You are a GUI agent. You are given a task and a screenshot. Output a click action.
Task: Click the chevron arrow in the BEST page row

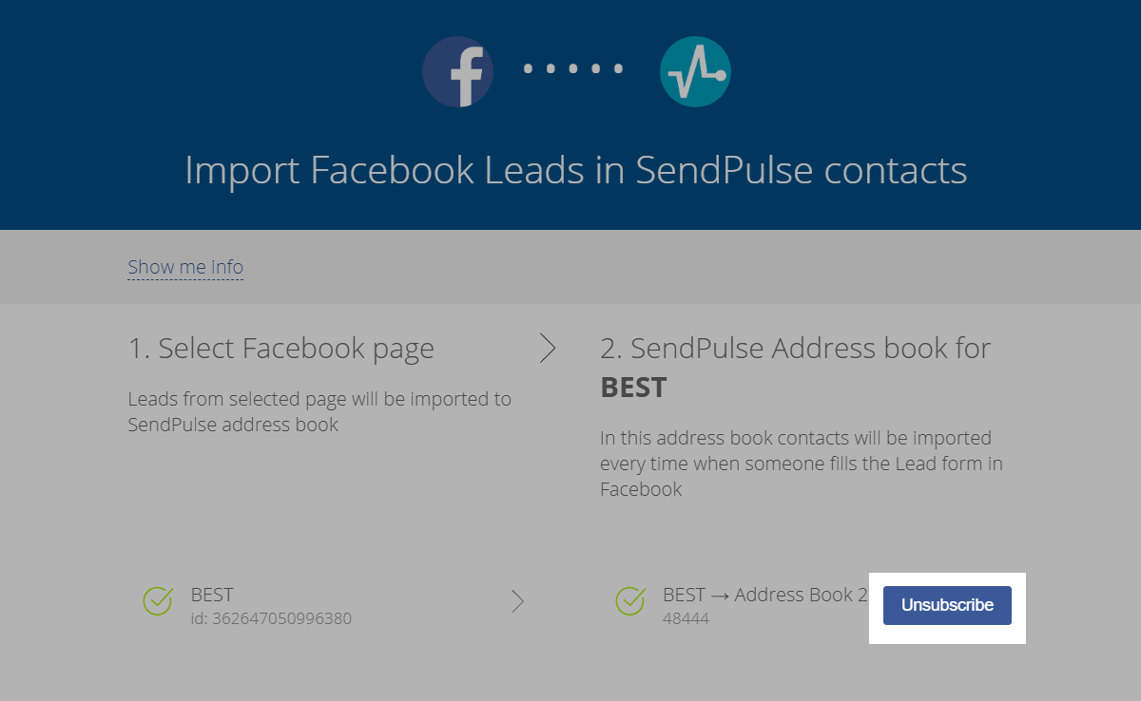click(517, 600)
